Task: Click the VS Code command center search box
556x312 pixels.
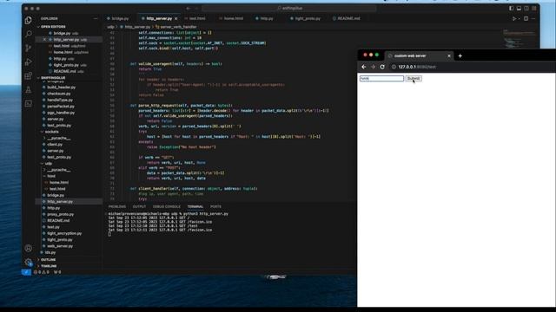Action: [288, 8]
